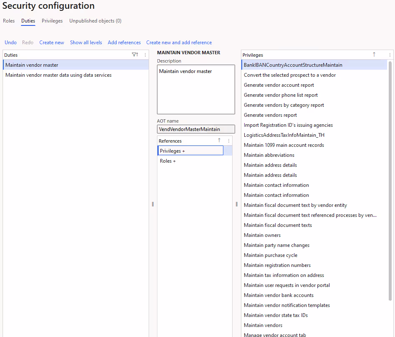This screenshot has width=395, height=337.
Task: Sort the Privileges list ascending arrow
Action: [x=374, y=54]
